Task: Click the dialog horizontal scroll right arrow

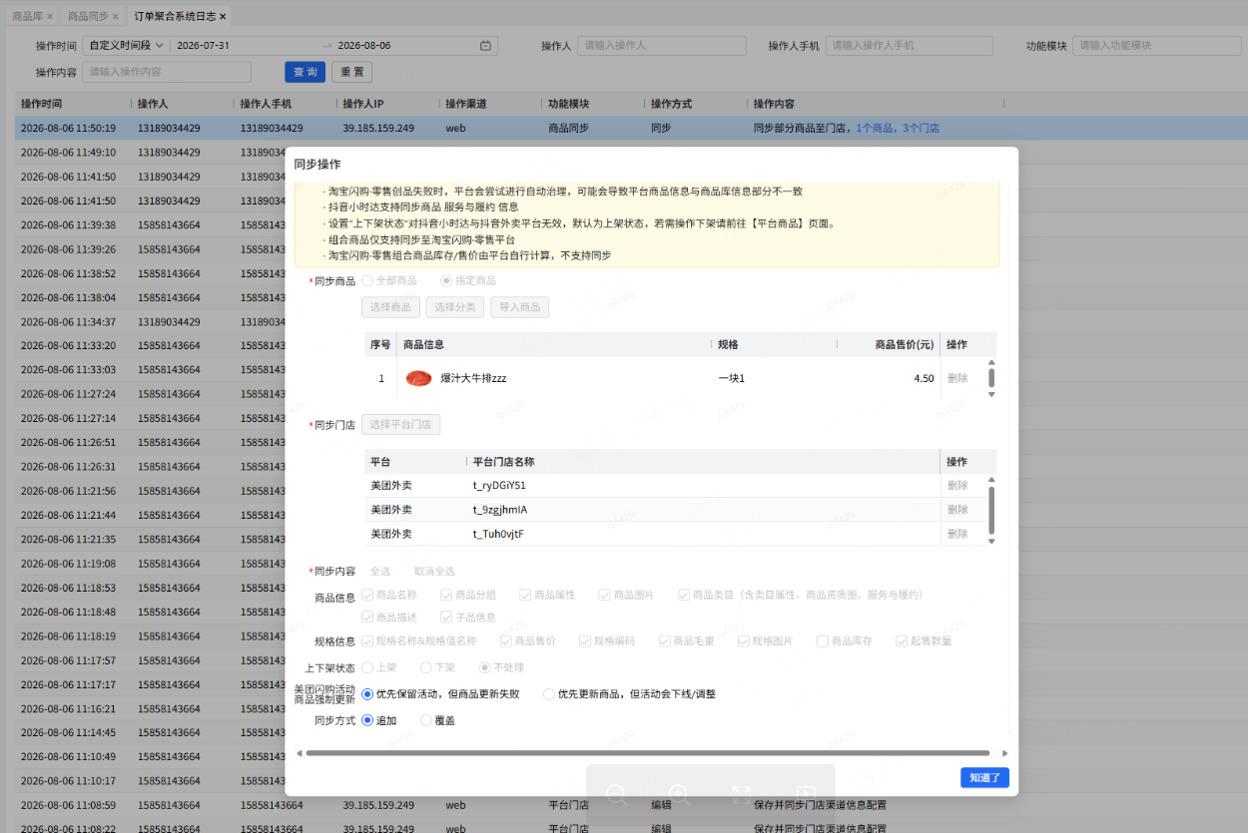Action: (1004, 753)
